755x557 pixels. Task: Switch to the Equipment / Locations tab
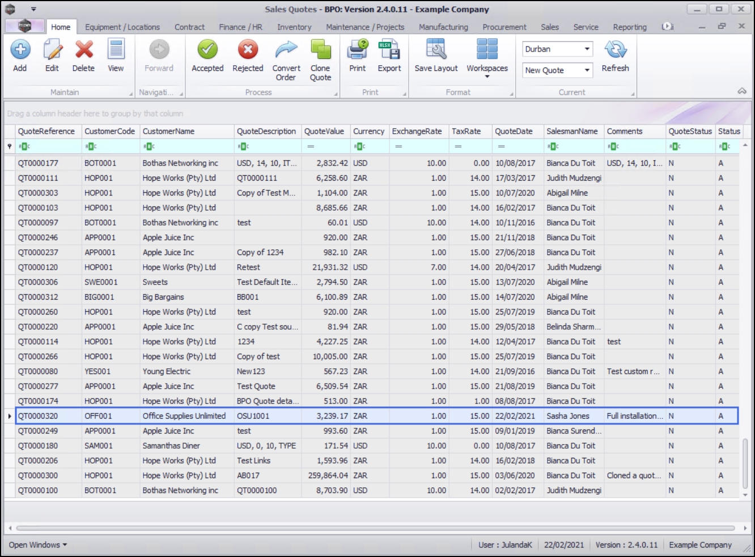pos(122,27)
